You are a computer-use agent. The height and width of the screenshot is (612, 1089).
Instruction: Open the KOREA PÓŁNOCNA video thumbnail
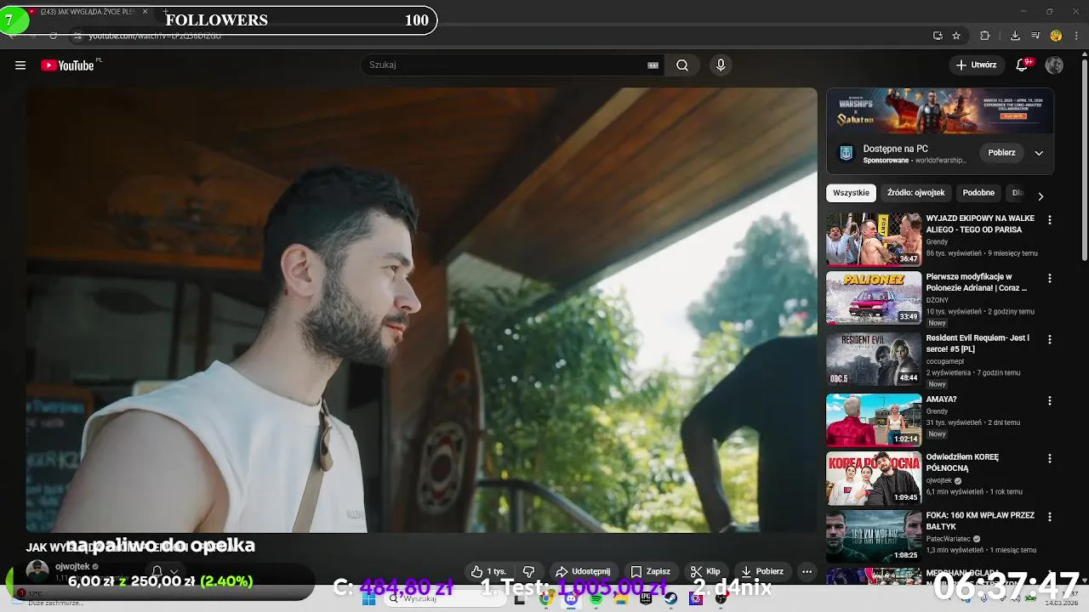pyautogui.click(x=874, y=478)
